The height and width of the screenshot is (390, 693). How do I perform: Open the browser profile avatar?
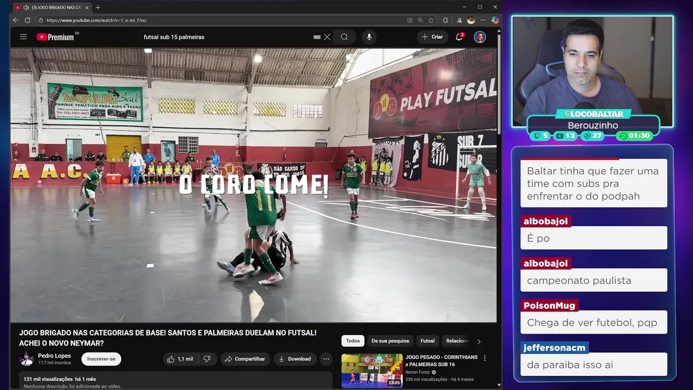point(471,20)
